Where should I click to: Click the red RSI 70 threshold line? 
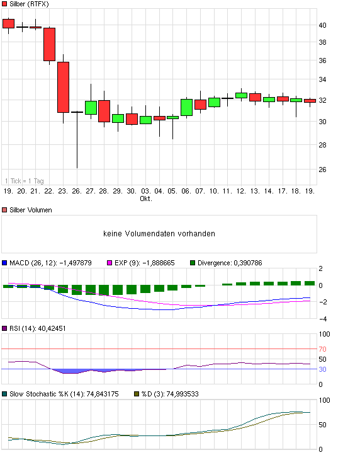[x=159, y=348]
